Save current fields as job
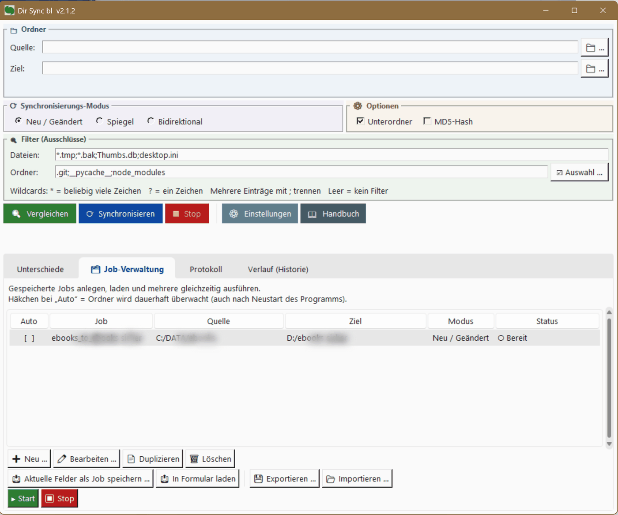 80,479
